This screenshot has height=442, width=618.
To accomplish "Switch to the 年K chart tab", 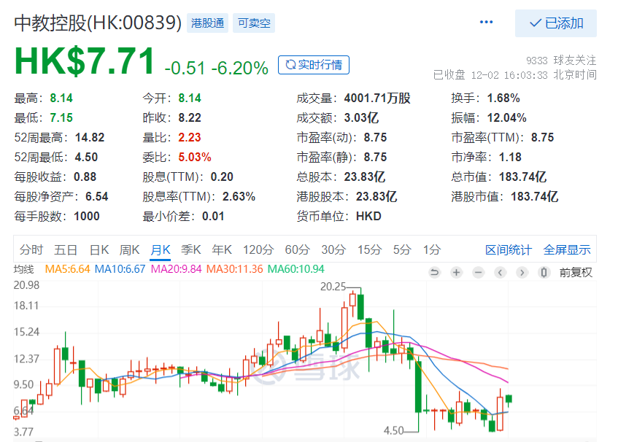I will tap(222, 249).
